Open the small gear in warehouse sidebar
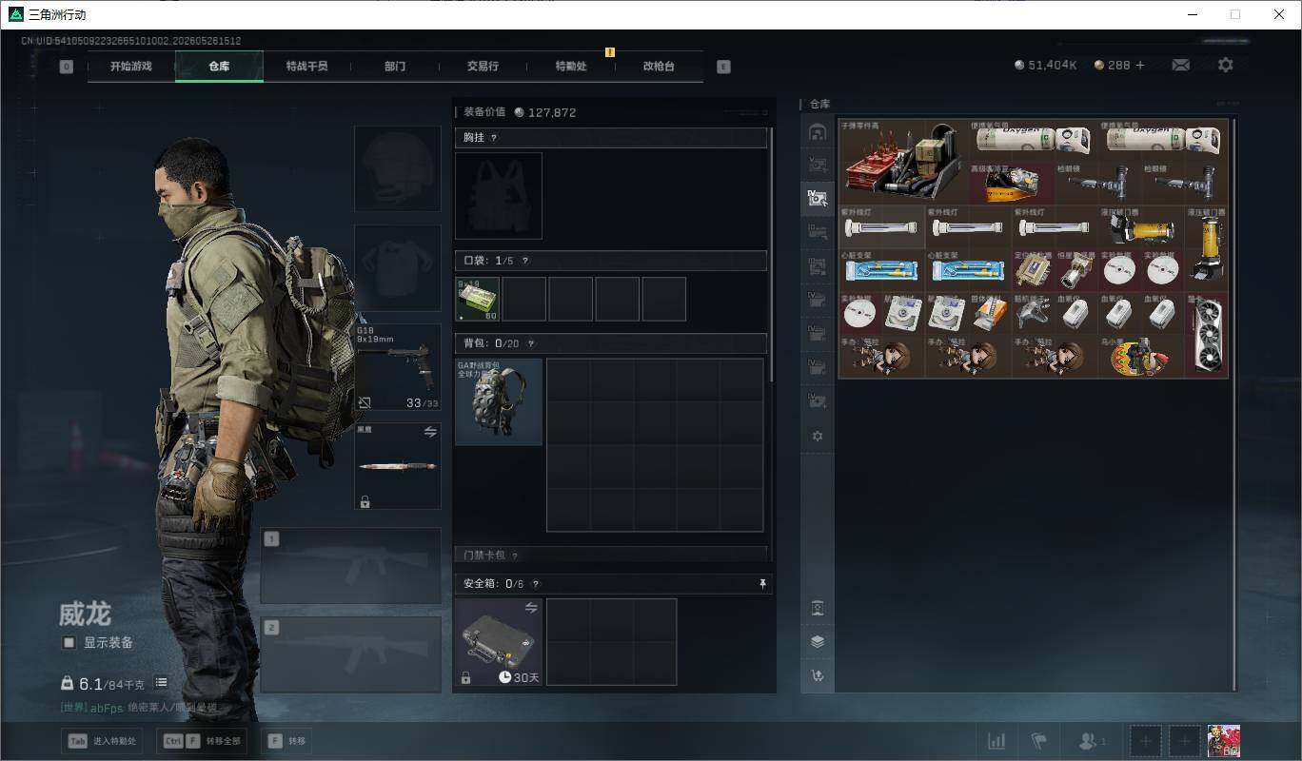1302x761 pixels. point(817,436)
